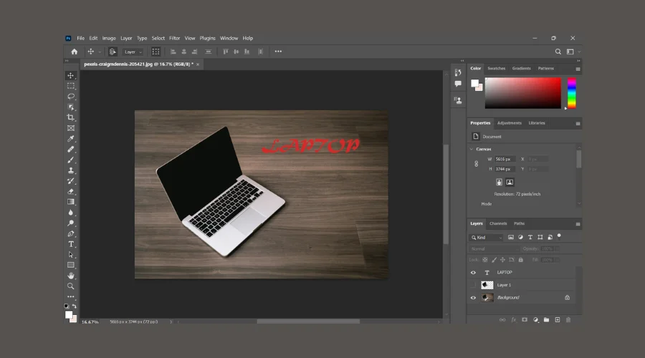Toggle Auto-Select in options bar

(113, 52)
